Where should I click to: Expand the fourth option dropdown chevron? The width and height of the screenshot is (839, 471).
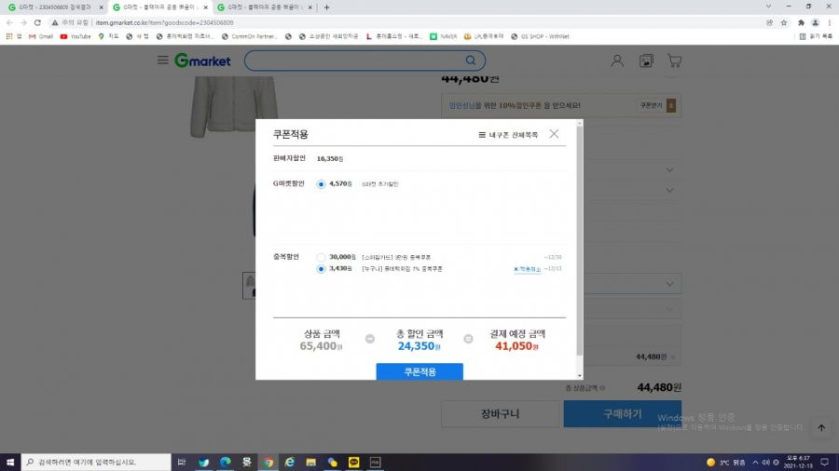pyautogui.click(x=670, y=309)
